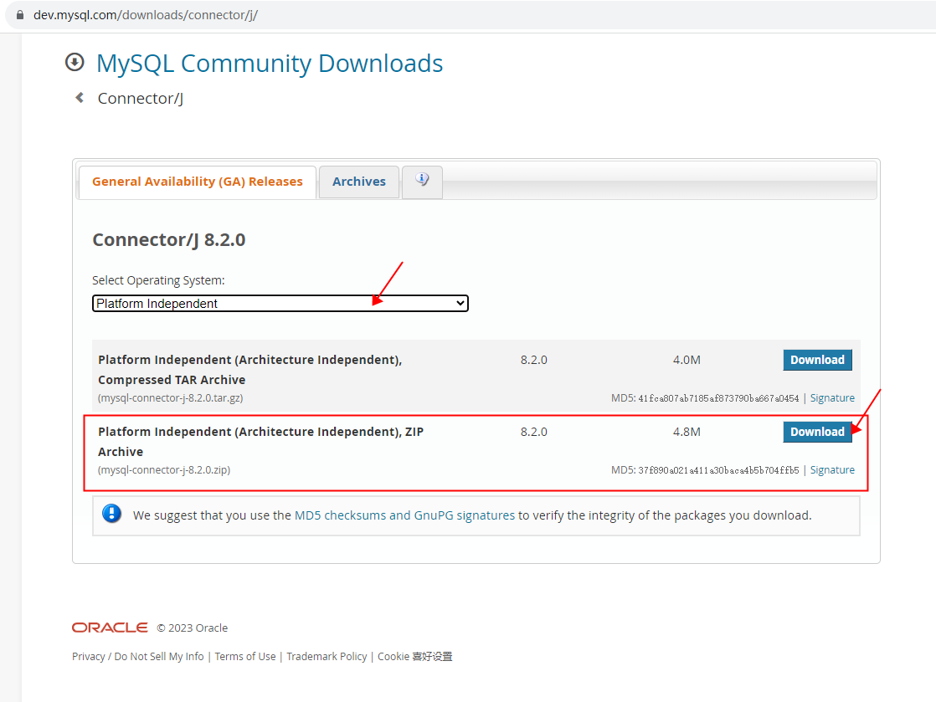Open the Terms of Use link
Viewport: 936px width, 702px height.
tap(245, 657)
